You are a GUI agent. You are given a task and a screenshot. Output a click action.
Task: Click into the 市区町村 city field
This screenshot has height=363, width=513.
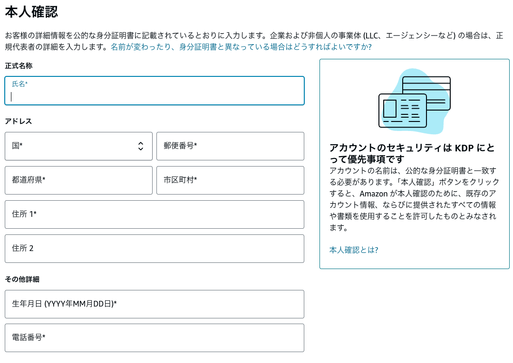tap(230, 180)
